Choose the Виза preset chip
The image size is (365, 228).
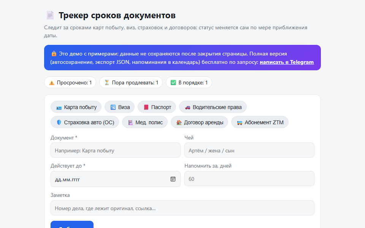120,107
